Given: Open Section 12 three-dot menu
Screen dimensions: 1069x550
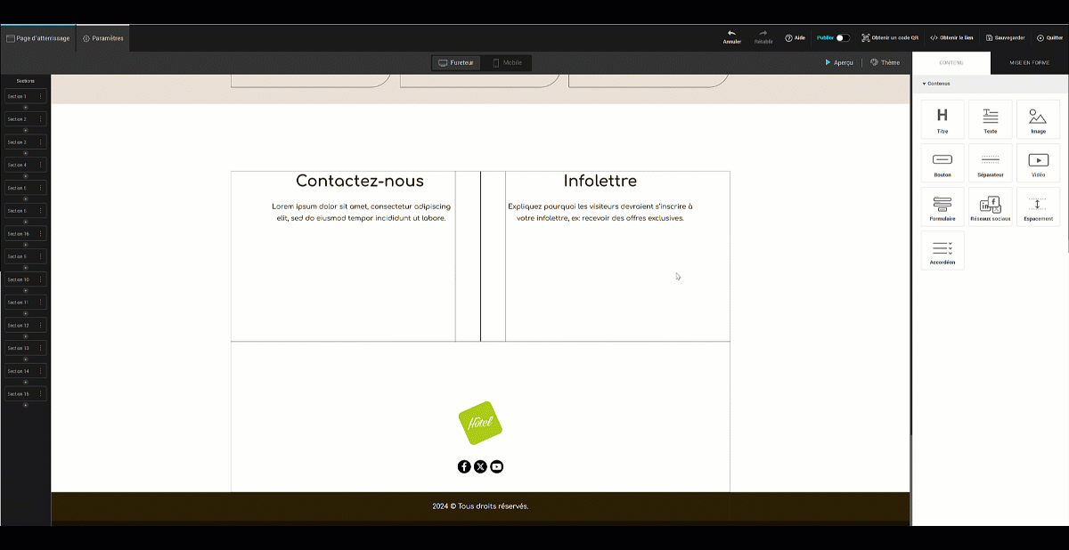Looking at the screenshot, I should [x=40, y=326].
